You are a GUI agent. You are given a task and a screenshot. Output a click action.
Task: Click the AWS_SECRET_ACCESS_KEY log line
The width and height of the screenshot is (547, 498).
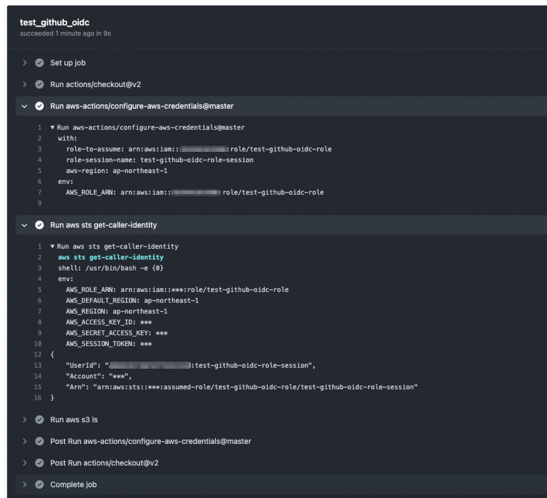coord(116,333)
